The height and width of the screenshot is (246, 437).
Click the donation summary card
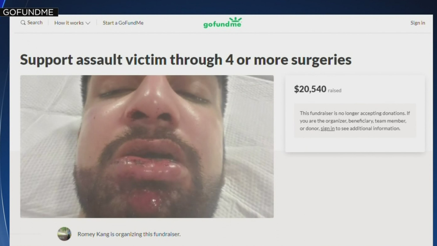(355, 114)
